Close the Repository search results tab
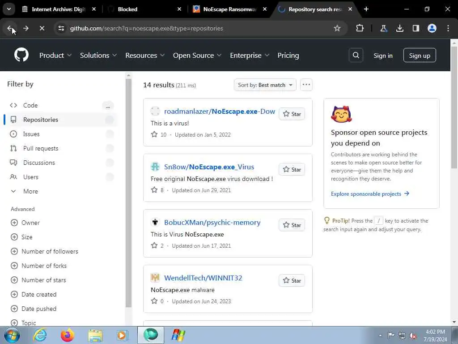Viewport: 458px width, 344px height. click(350, 9)
